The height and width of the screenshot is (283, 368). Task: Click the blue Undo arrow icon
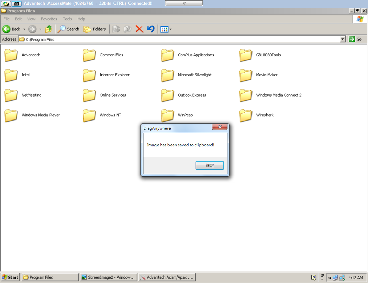(151, 29)
